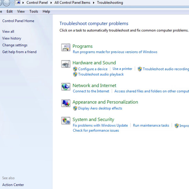Open the Appearance and Personalization category icon
Viewport: 189px width, 189px height.
pos(66,103)
